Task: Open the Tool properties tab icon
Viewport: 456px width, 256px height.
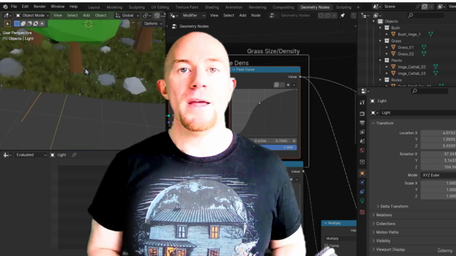Action: click(362, 102)
